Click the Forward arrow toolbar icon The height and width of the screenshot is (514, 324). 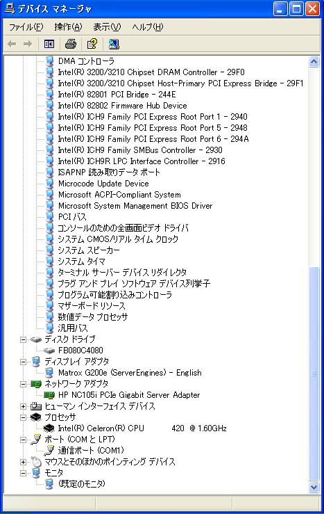[28, 44]
